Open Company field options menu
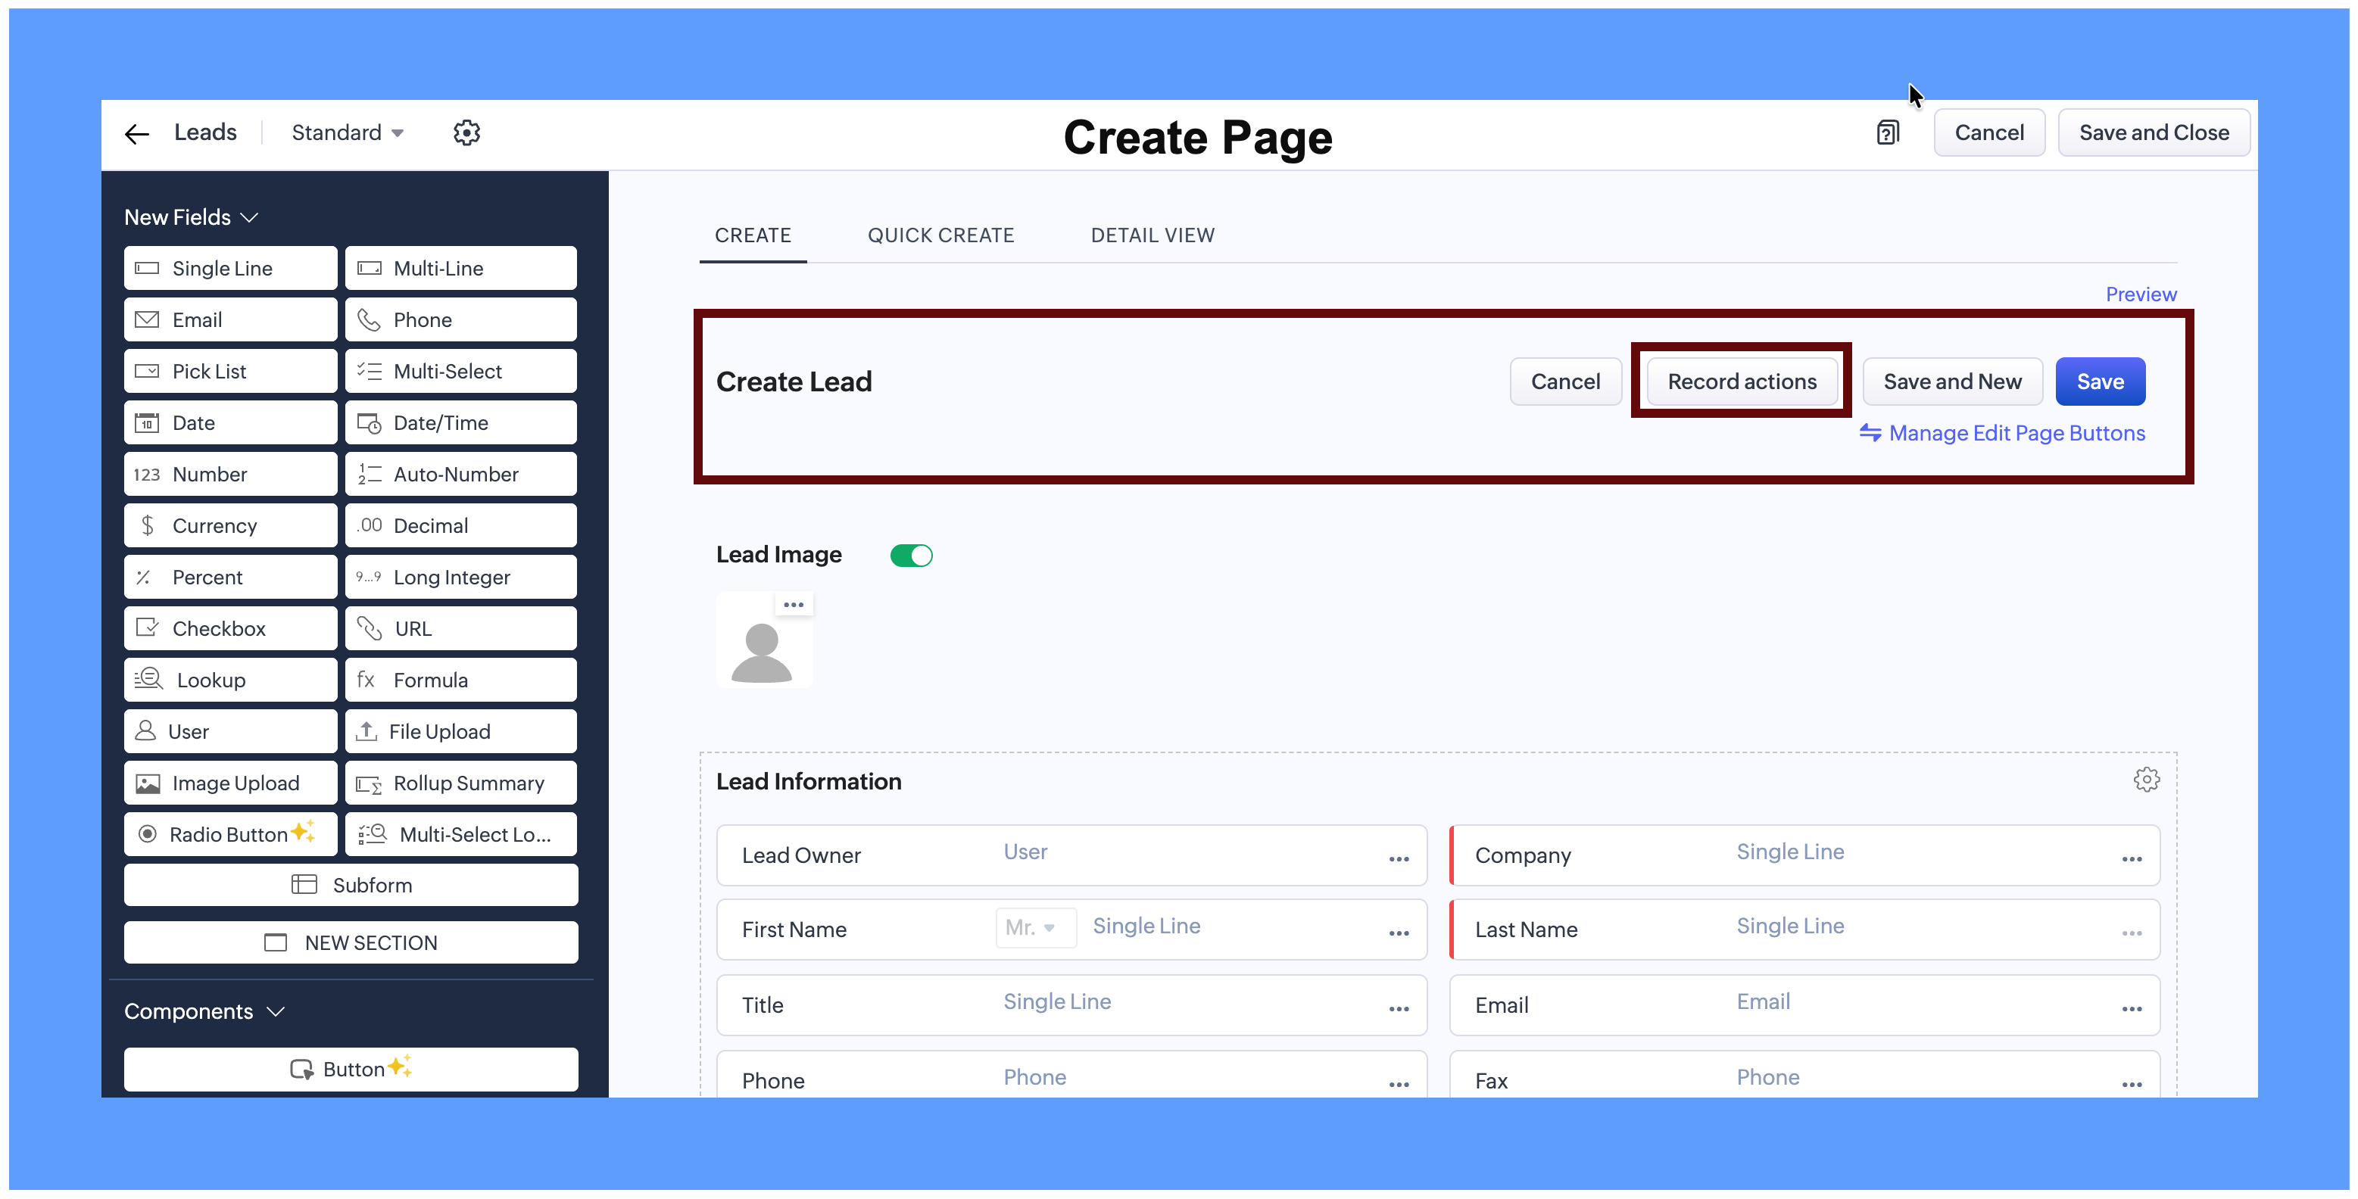Screen dimensions: 2358x1199 click(2132, 858)
